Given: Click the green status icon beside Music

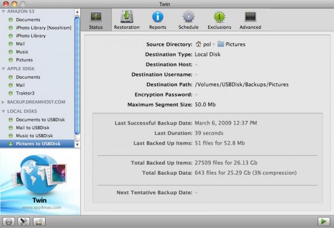Looking at the screenshot, I should point(11,52).
